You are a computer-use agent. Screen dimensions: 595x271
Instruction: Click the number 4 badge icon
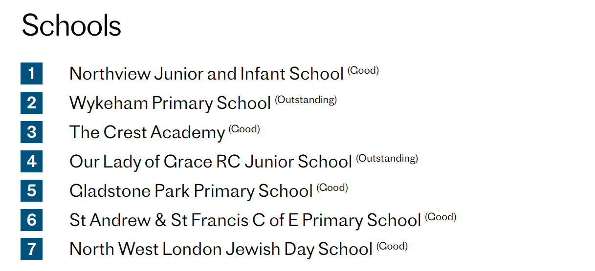pos(31,162)
